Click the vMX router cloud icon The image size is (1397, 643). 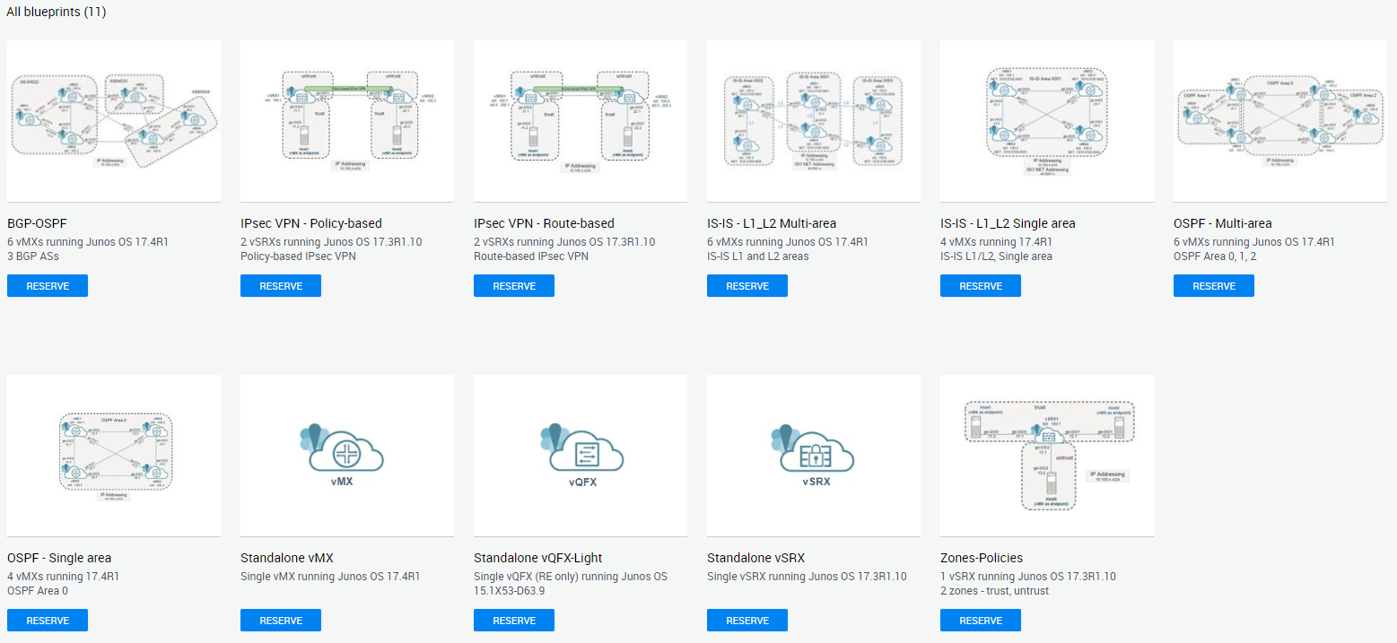[x=341, y=447]
